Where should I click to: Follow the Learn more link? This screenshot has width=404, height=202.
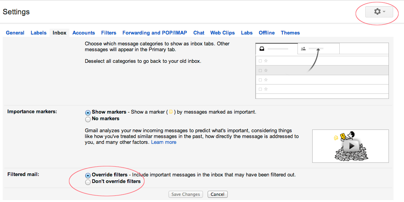tap(163, 142)
